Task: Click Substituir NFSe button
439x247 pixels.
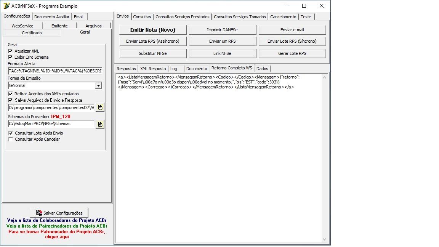Action: (x=152, y=53)
